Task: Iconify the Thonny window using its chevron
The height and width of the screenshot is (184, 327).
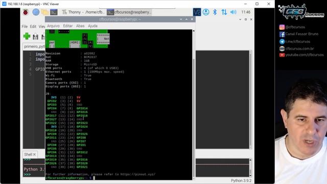Action: point(240,19)
